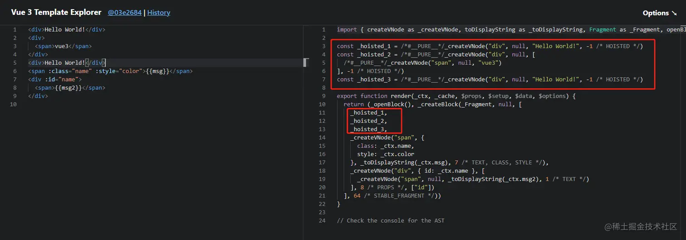Click the span createVNode line with _ctx.msg2

click(x=473, y=179)
